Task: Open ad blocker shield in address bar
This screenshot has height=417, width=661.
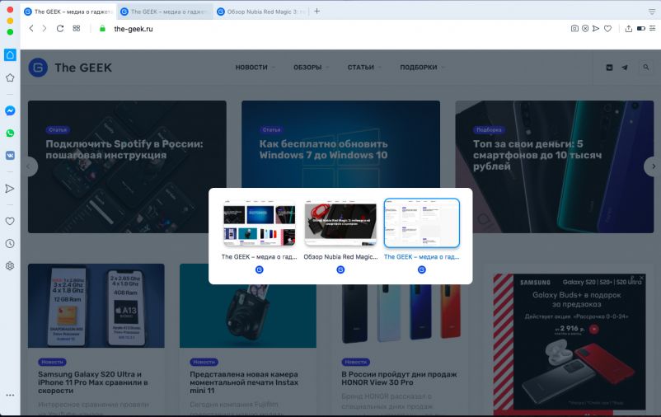Action: 585,28
